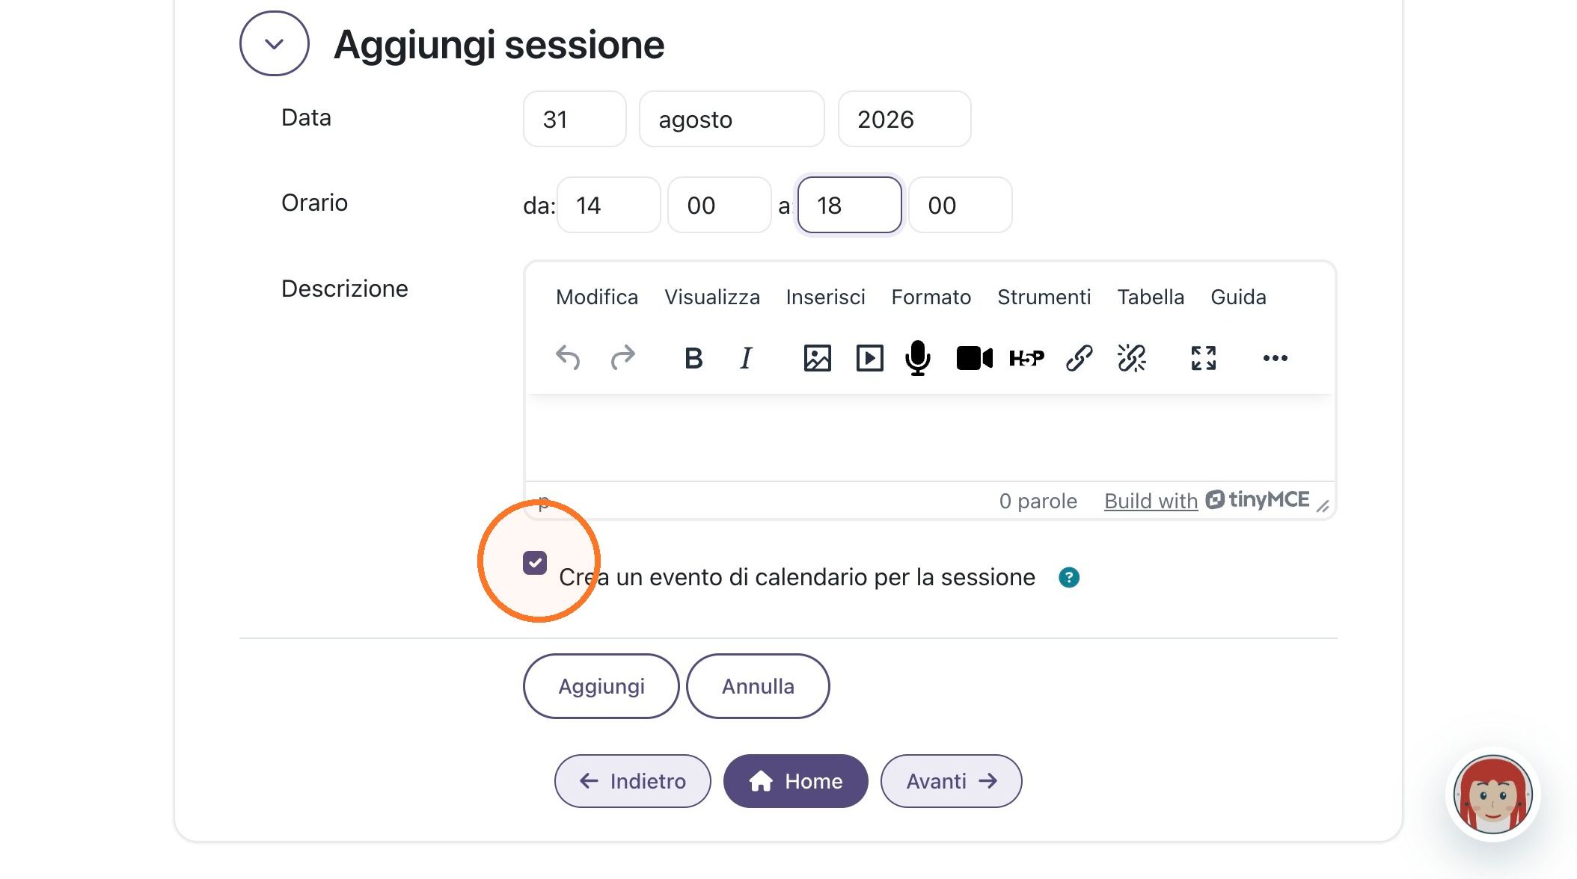Insert H5P content
1577x879 pixels.
click(x=1026, y=358)
